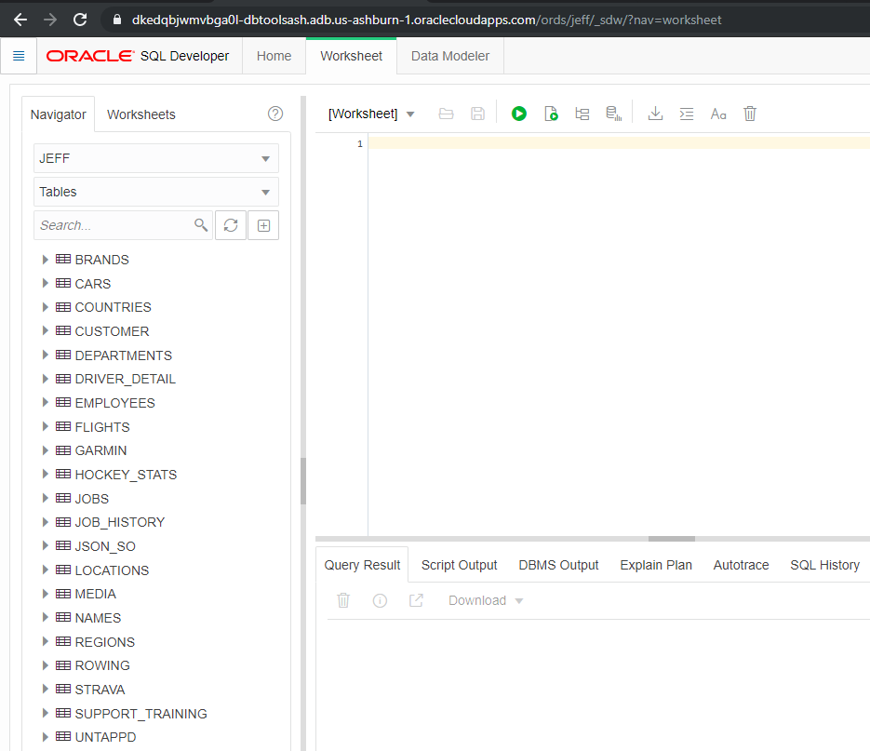Image resolution: width=870 pixels, height=751 pixels.
Task: Click the create new object plus icon
Action: (263, 225)
